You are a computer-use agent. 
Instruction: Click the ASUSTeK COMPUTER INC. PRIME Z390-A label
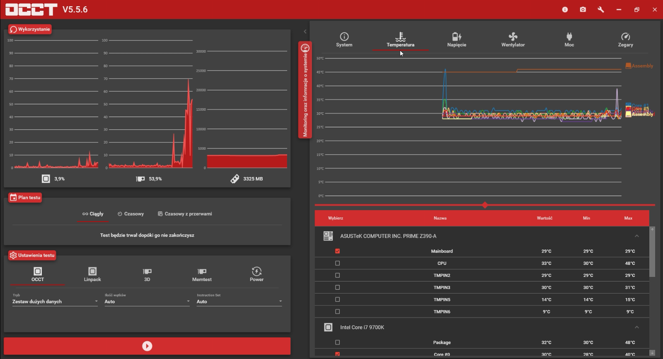click(x=388, y=236)
